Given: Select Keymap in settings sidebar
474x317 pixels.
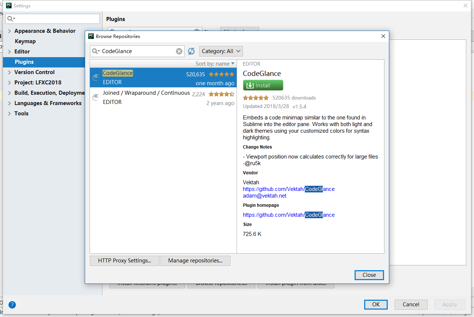Looking at the screenshot, I should [x=25, y=41].
